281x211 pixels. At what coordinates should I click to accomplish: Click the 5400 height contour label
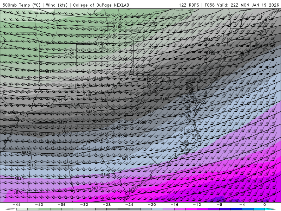pyautogui.click(x=88, y=95)
